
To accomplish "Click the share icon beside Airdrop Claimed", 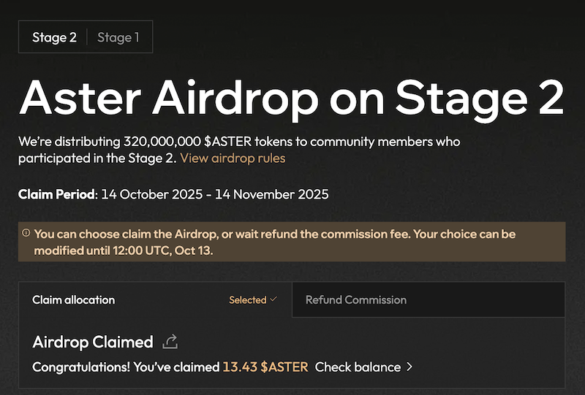I will pos(171,342).
